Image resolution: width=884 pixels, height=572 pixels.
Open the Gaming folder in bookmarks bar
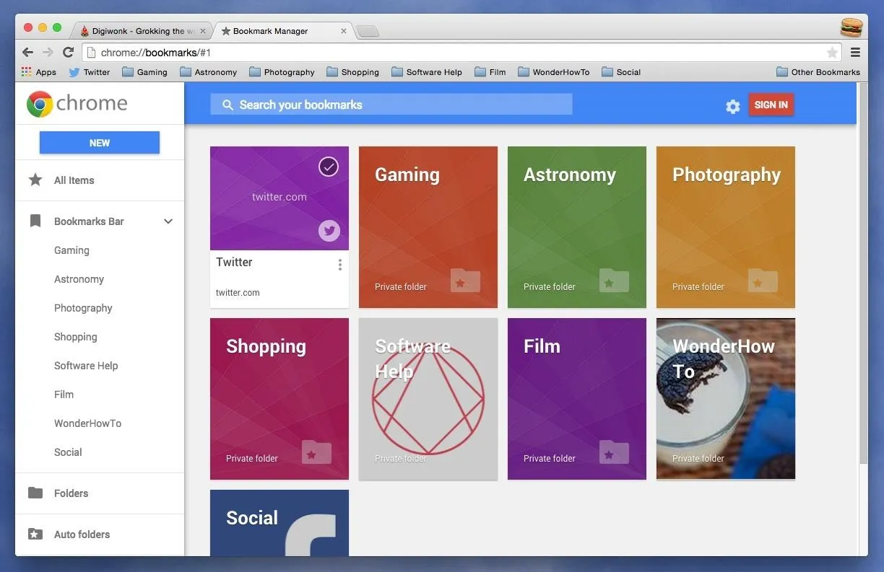click(144, 72)
